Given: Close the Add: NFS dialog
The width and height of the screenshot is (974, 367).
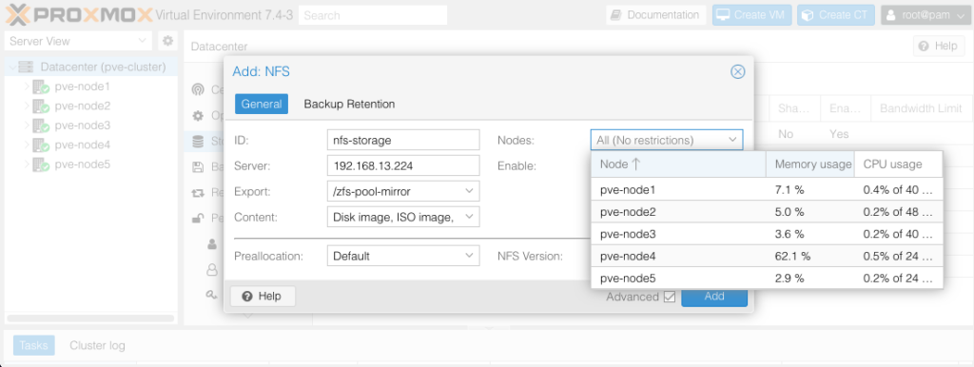Looking at the screenshot, I should 737,72.
